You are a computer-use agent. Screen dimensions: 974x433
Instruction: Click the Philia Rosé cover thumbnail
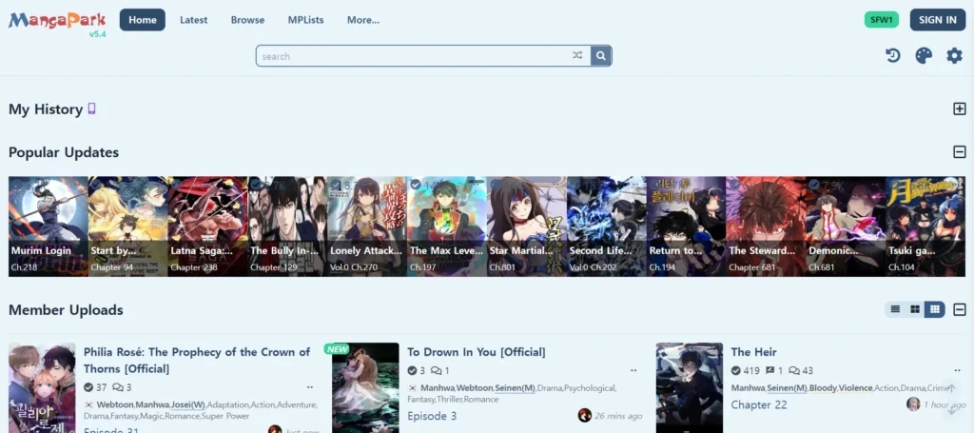pyautogui.click(x=42, y=387)
